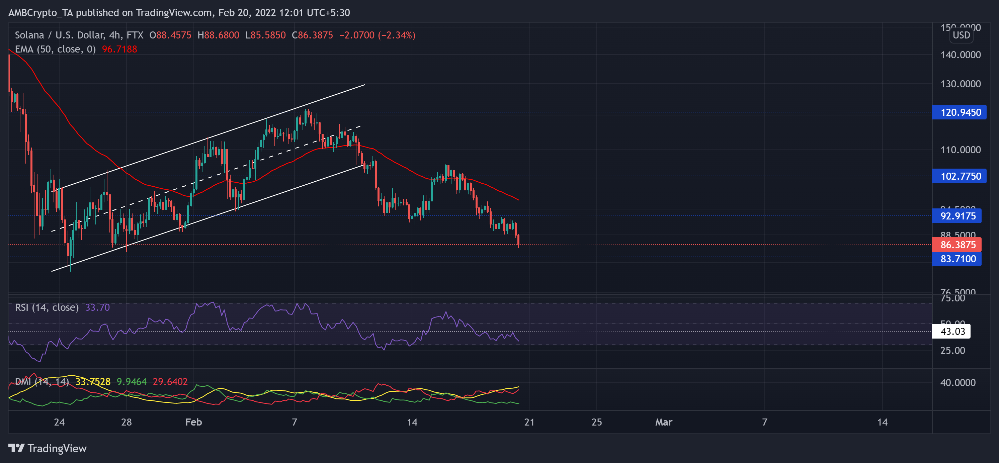Click the high price H88.6800
The image size is (999, 463).
[218, 35]
